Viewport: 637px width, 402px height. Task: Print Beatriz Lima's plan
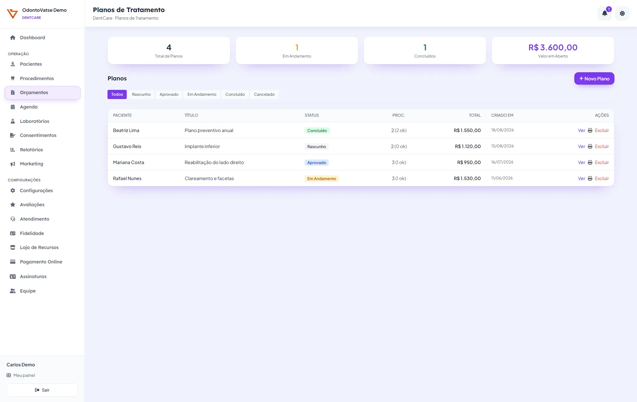click(x=590, y=130)
